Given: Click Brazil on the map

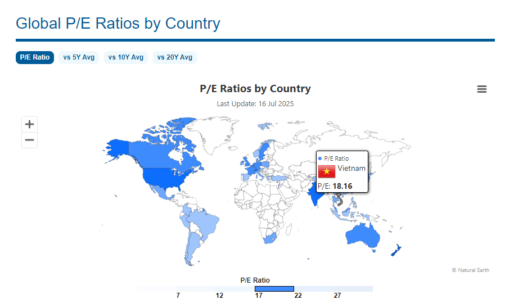Looking at the screenshot, I should (206, 224).
